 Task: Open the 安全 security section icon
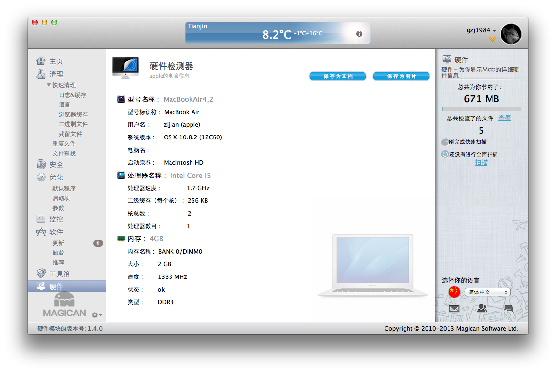(41, 164)
